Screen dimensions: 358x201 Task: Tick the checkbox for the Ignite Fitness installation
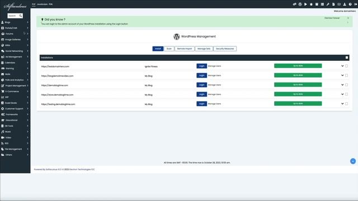346,66
